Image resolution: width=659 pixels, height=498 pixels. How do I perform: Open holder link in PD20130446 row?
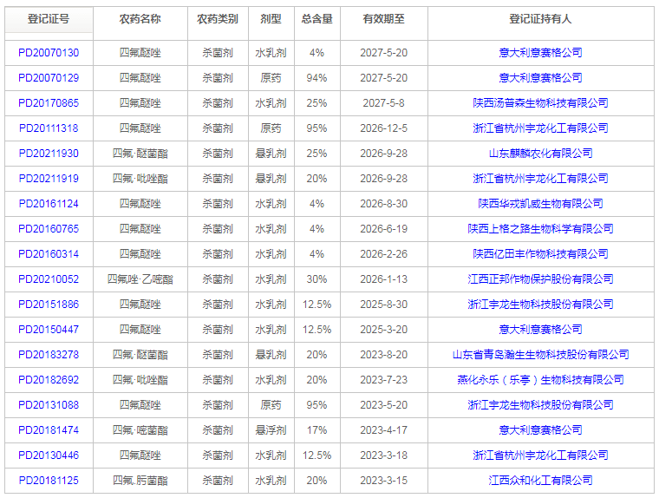[x=540, y=455]
